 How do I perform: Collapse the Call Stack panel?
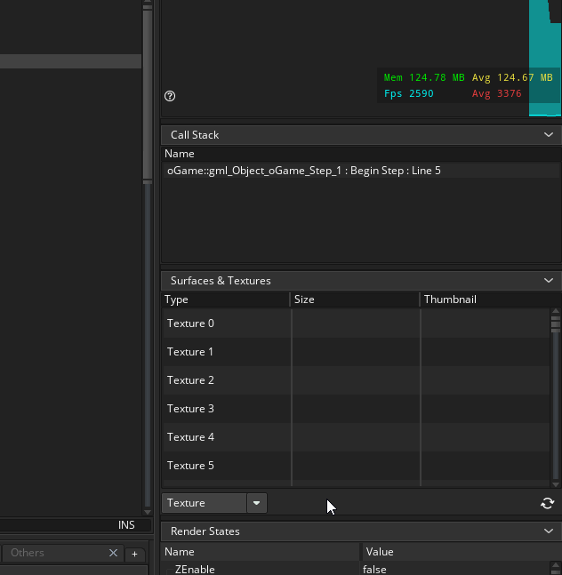[x=548, y=135]
